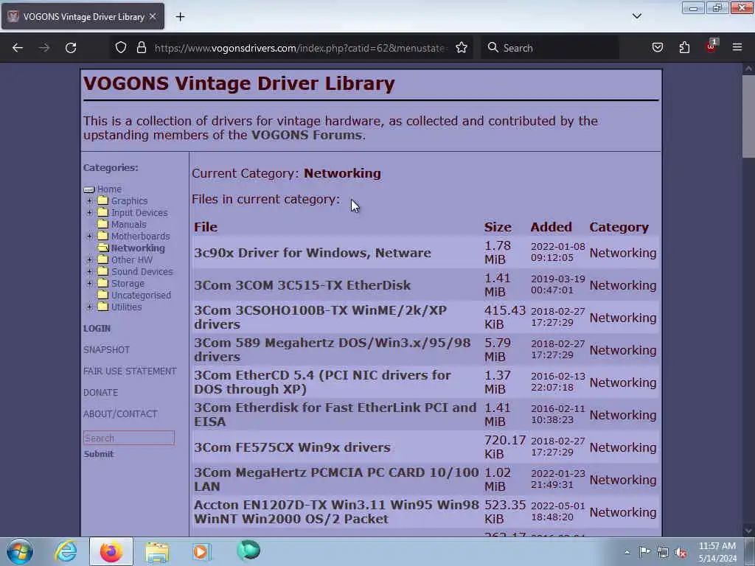This screenshot has width=755, height=566.
Task: Open the Graphics folder icon
Action: pyautogui.click(x=103, y=200)
